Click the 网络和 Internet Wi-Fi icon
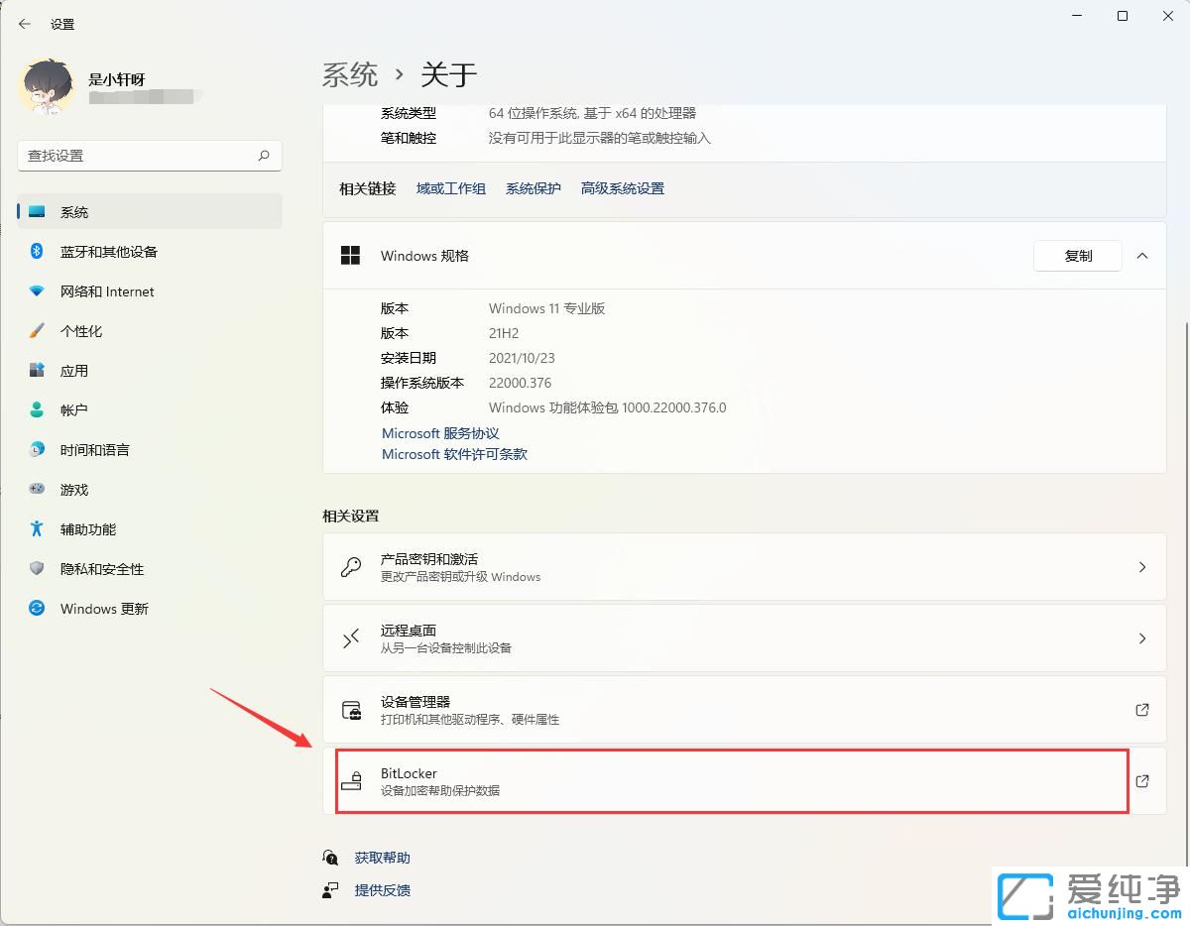Viewport: 1190px width, 926px height. pos(37,291)
